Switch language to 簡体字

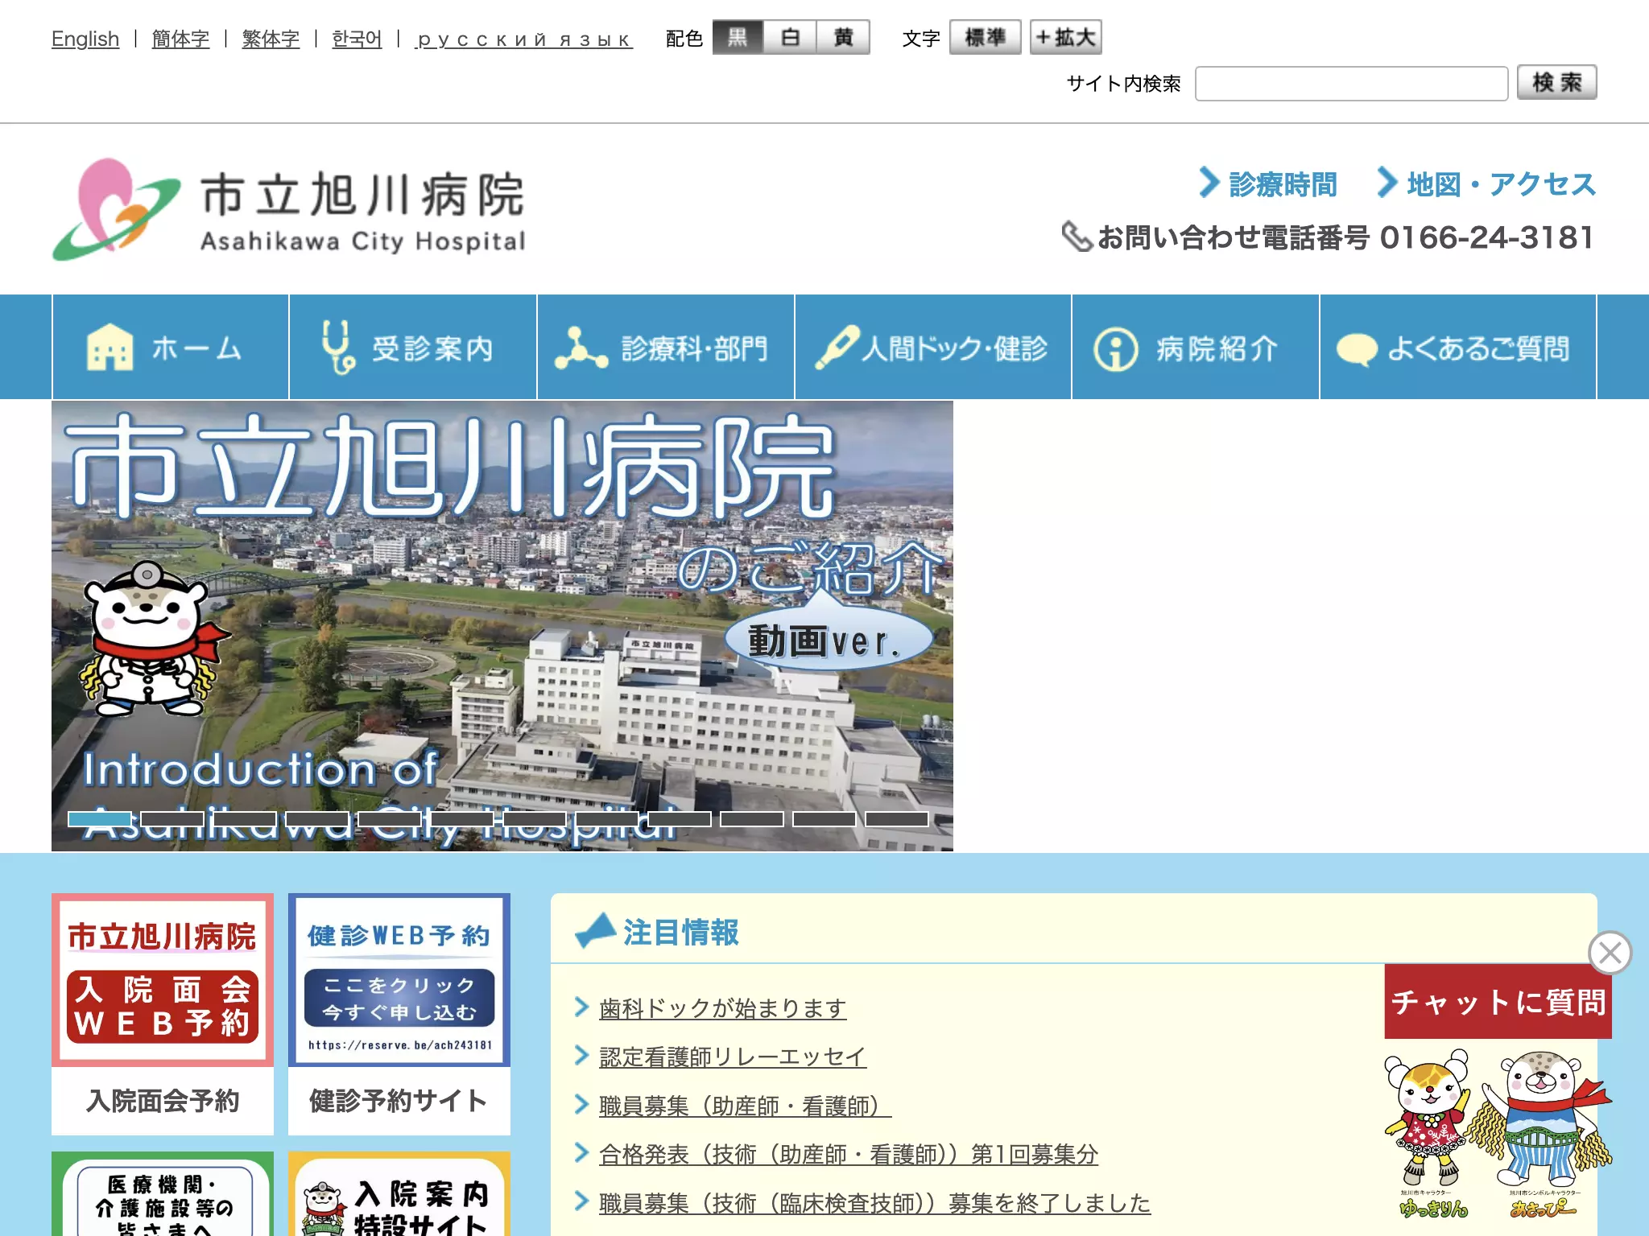[180, 39]
